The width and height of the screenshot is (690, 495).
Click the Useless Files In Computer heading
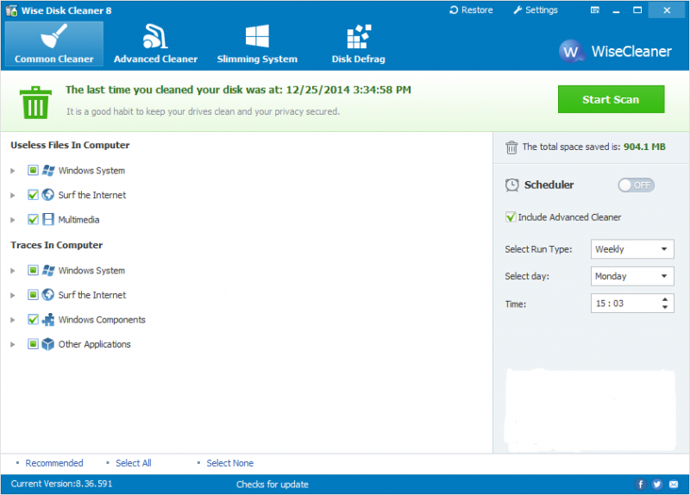pos(70,145)
